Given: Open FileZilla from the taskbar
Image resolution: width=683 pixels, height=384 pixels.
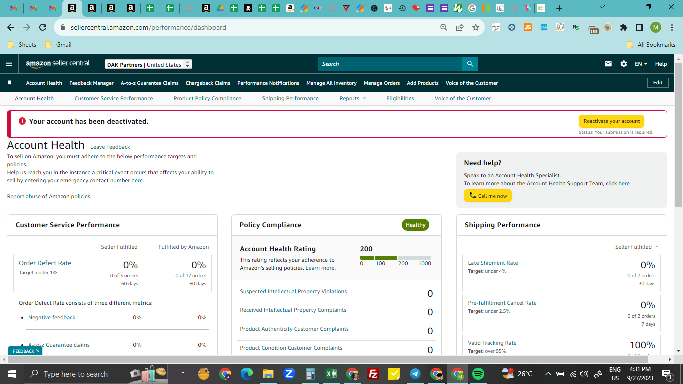Looking at the screenshot, I should coord(373,374).
